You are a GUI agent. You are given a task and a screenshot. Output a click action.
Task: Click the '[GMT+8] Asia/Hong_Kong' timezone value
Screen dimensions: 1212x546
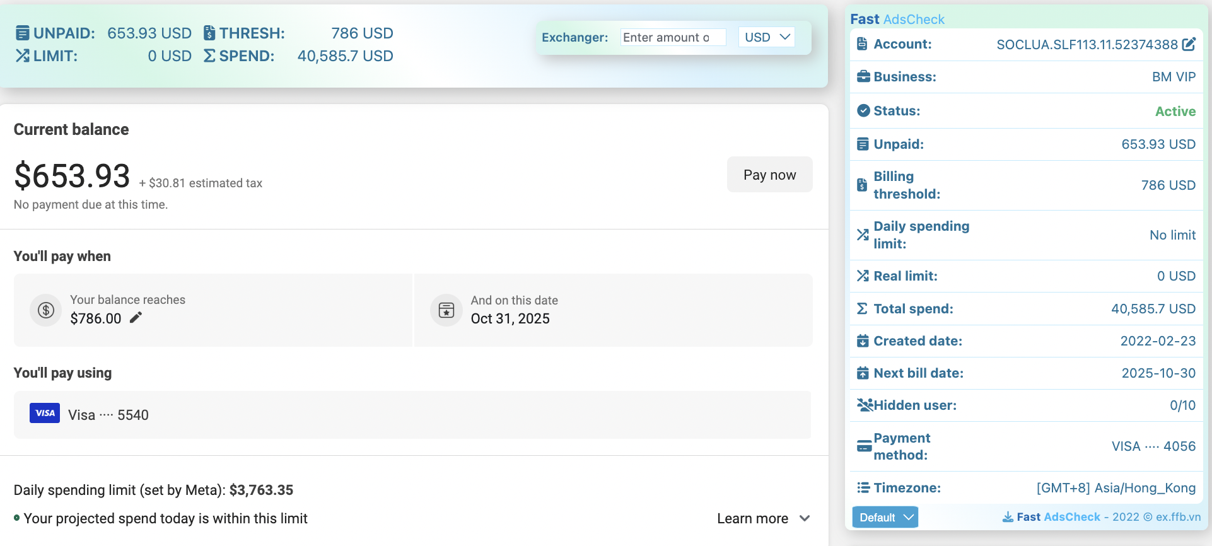pos(1116,488)
